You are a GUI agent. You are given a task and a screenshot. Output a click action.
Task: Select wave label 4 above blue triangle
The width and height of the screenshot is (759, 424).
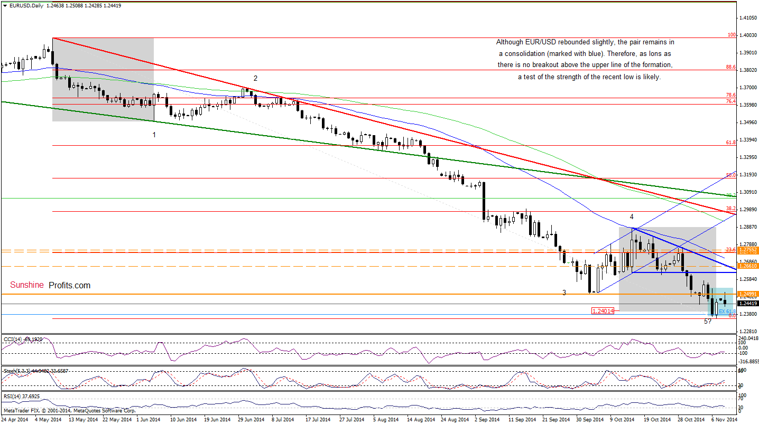tap(631, 216)
